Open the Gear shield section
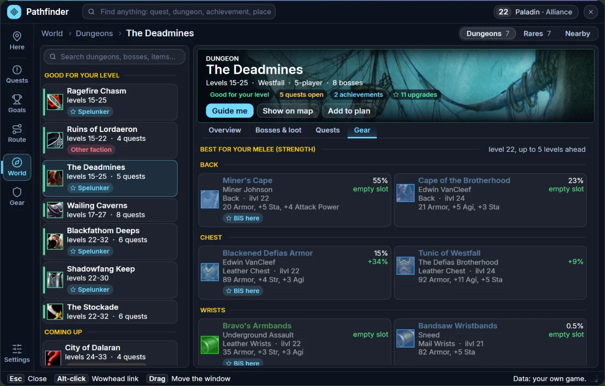Screen dimensions: 605x386 [x=17, y=197]
